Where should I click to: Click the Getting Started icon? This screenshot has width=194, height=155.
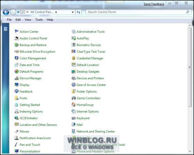(17, 105)
